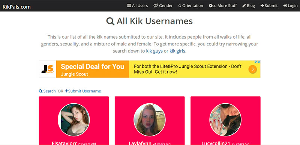Click the plus icon beside Submit in navbar
The height and width of the screenshot is (145, 300).
point(262,6)
